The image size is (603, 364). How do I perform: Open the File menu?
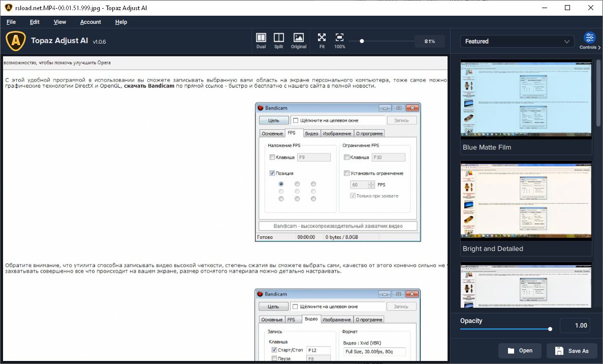[x=11, y=22]
